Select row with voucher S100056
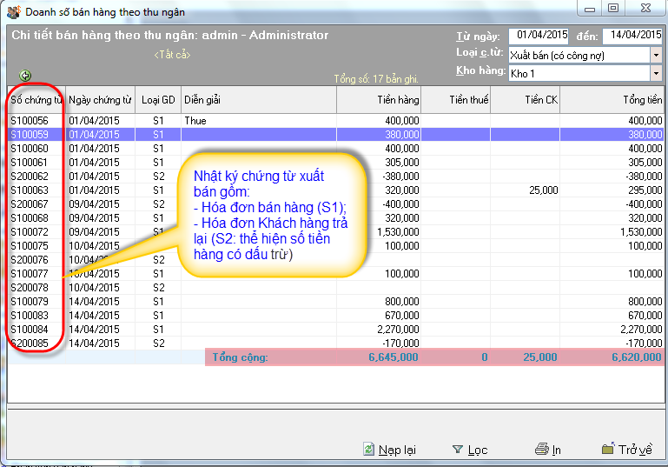 [36, 121]
